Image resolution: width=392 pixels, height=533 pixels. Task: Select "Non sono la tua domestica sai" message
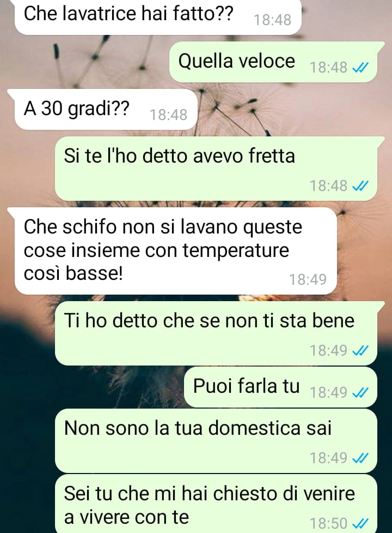pos(216,441)
